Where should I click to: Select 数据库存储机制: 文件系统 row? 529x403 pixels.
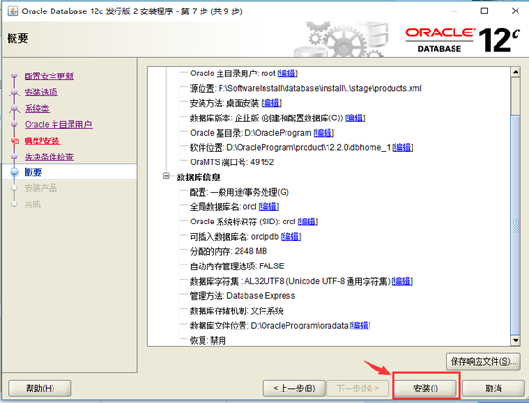coord(236,310)
